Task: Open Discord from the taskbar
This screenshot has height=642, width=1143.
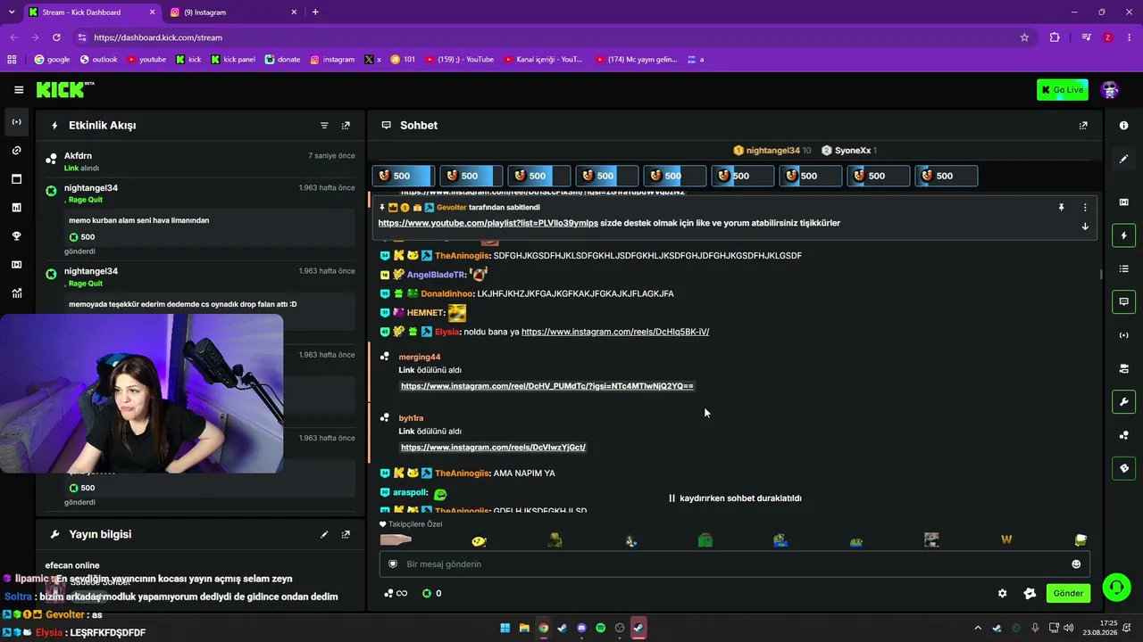Action: 581,628
